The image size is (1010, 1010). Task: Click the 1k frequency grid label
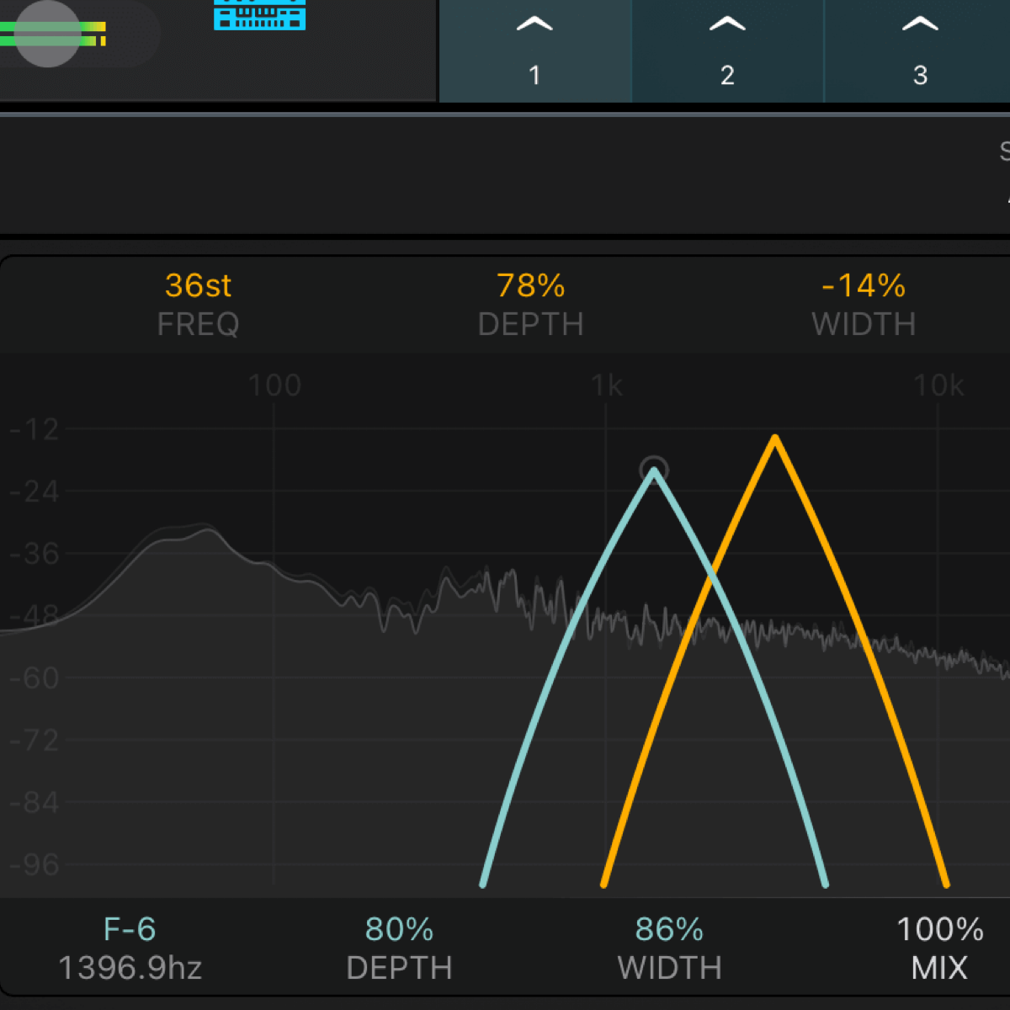(606, 385)
